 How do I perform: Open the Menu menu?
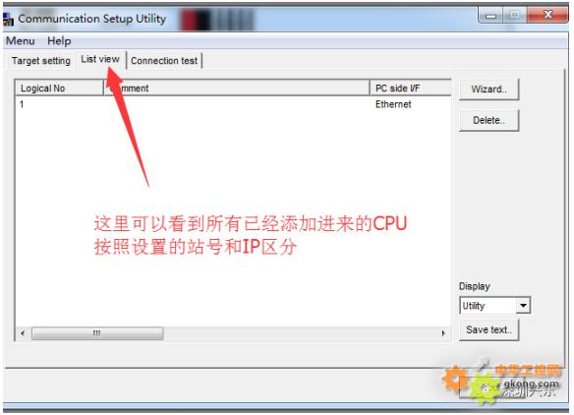tap(21, 40)
